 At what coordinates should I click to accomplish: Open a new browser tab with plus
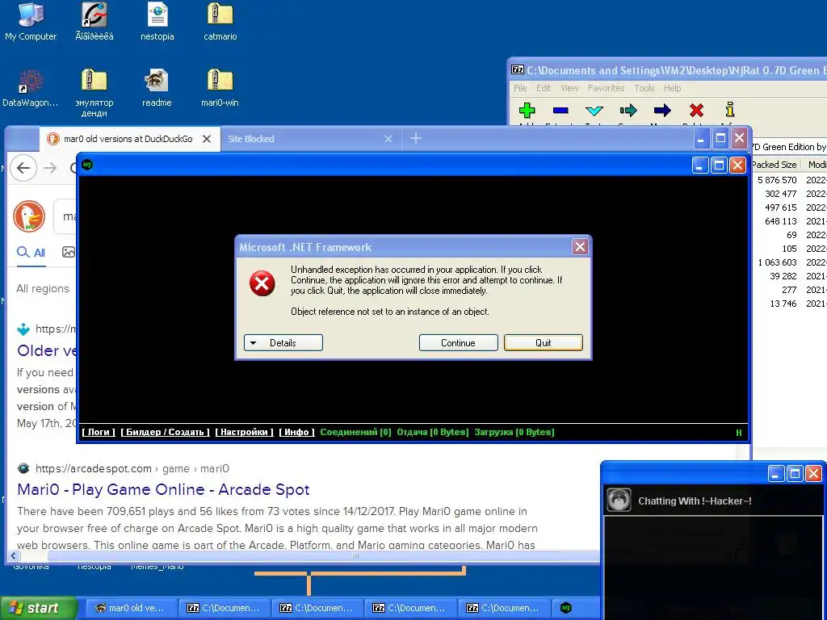pyautogui.click(x=416, y=139)
